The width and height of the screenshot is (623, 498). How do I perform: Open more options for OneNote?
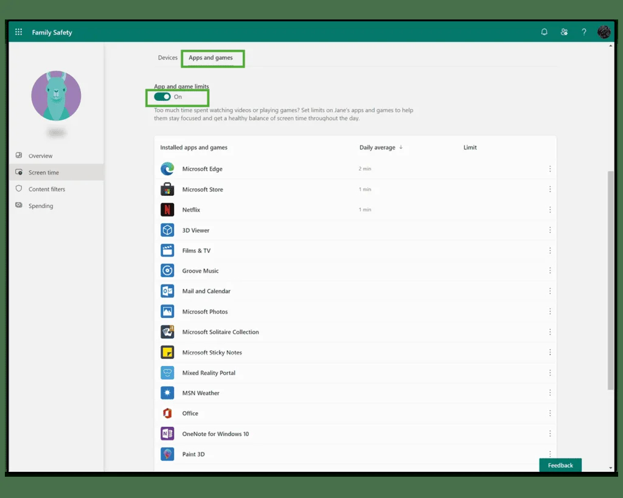550,434
